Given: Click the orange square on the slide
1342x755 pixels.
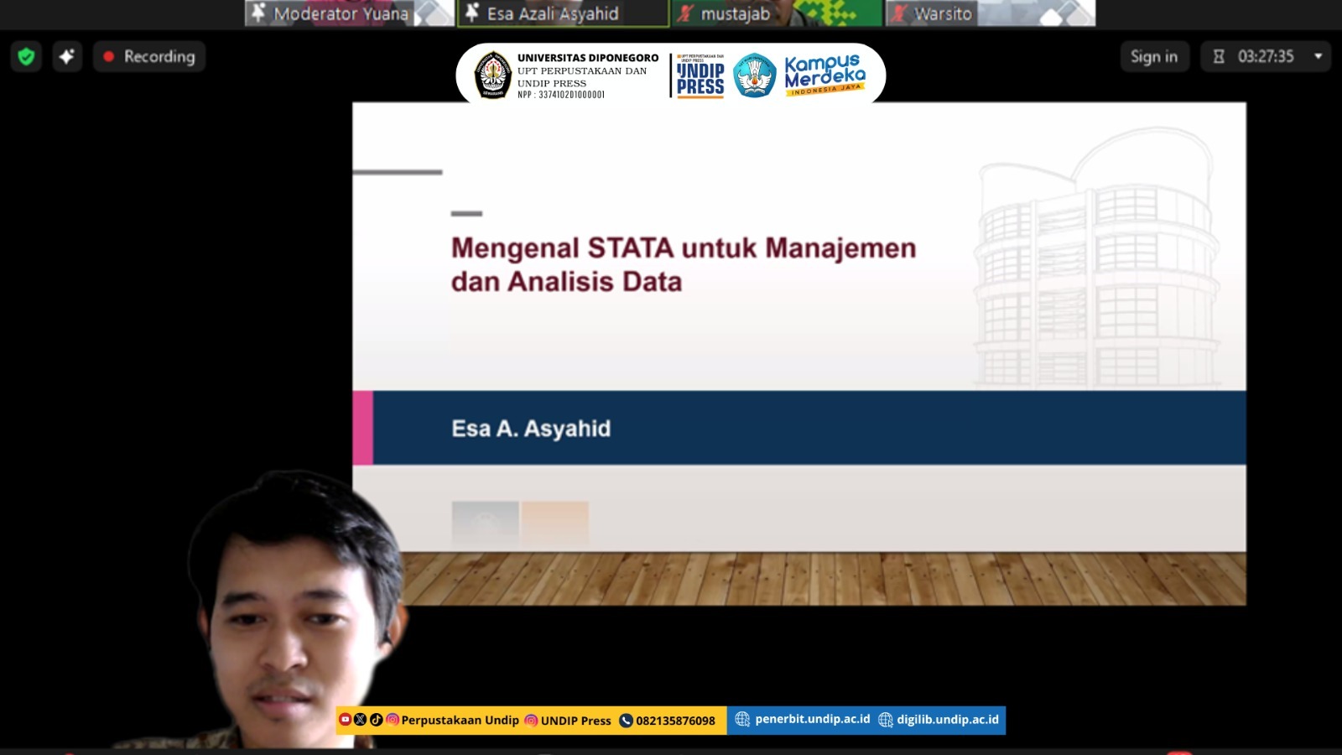Looking at the screenshot, I should coord(554,523).
